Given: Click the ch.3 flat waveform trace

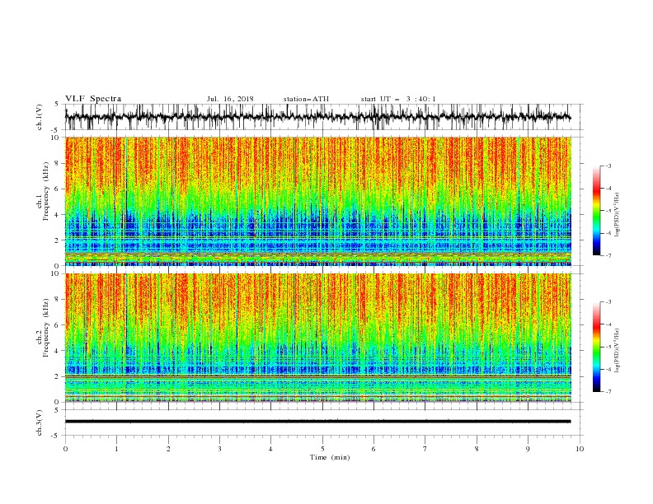Looking at the screenshot, I should (x=317, y=422).
